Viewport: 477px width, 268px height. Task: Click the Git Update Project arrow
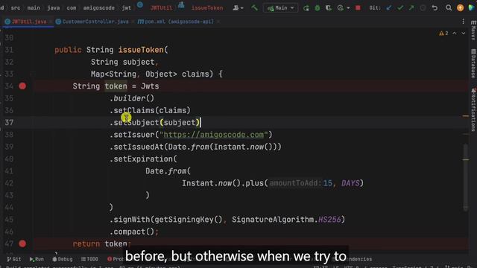389,8
